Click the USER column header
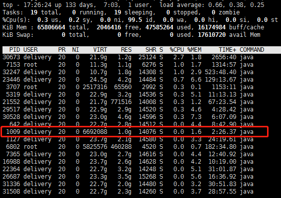The width and height of the screenshot is (281, 198). pyautogui.click(x=30, y=50)
